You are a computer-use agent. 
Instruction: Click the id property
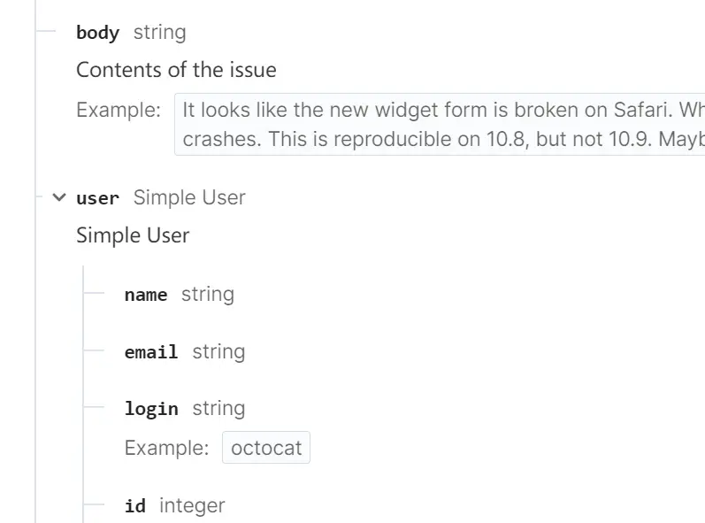tap(134, 506)
